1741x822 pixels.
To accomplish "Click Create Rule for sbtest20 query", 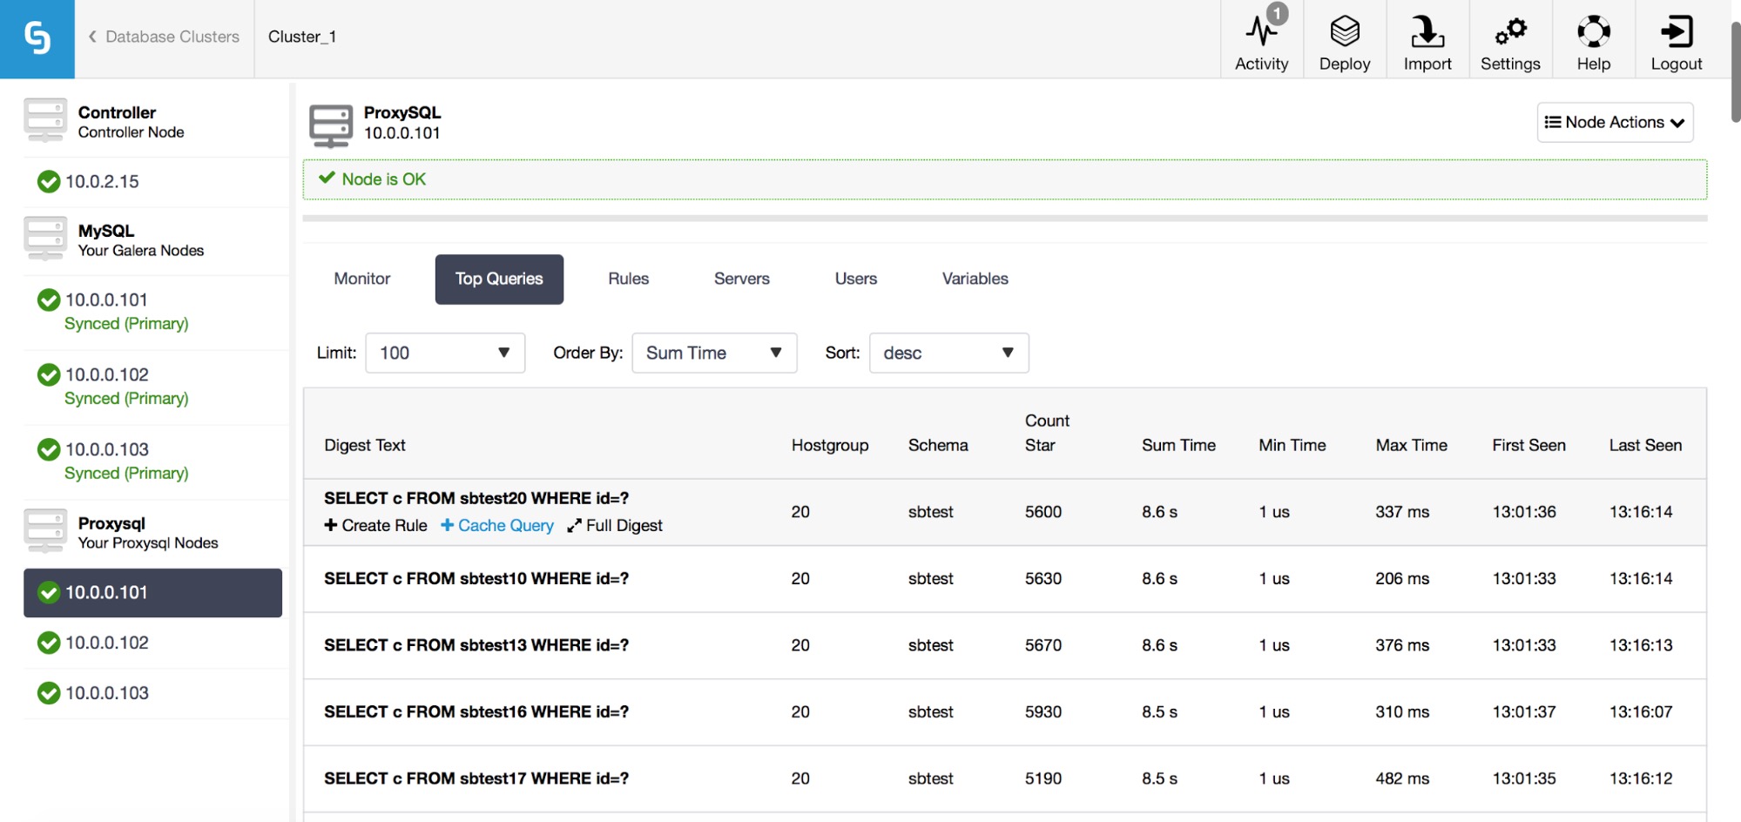I will (x=375, y=525).
